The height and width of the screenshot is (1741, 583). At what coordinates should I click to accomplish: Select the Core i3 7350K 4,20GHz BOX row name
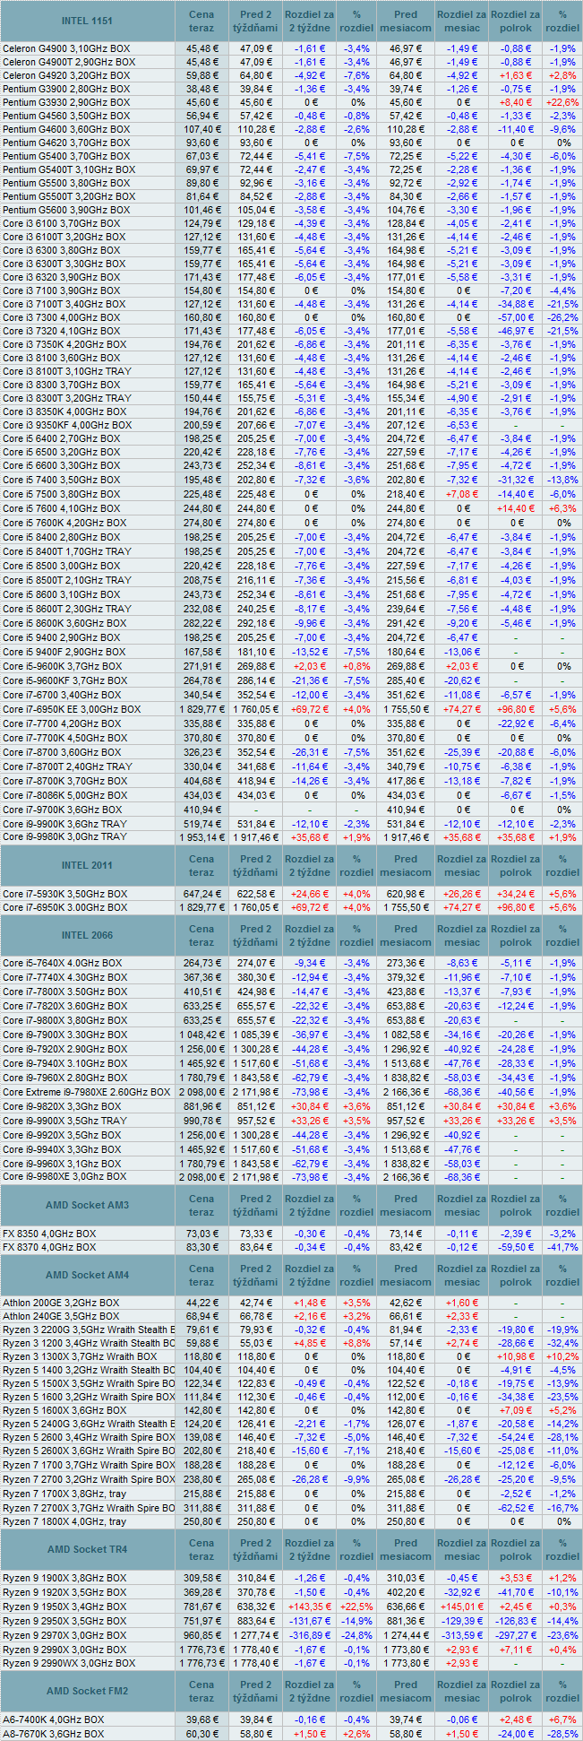pyautogui.click(x=64, y=344)
